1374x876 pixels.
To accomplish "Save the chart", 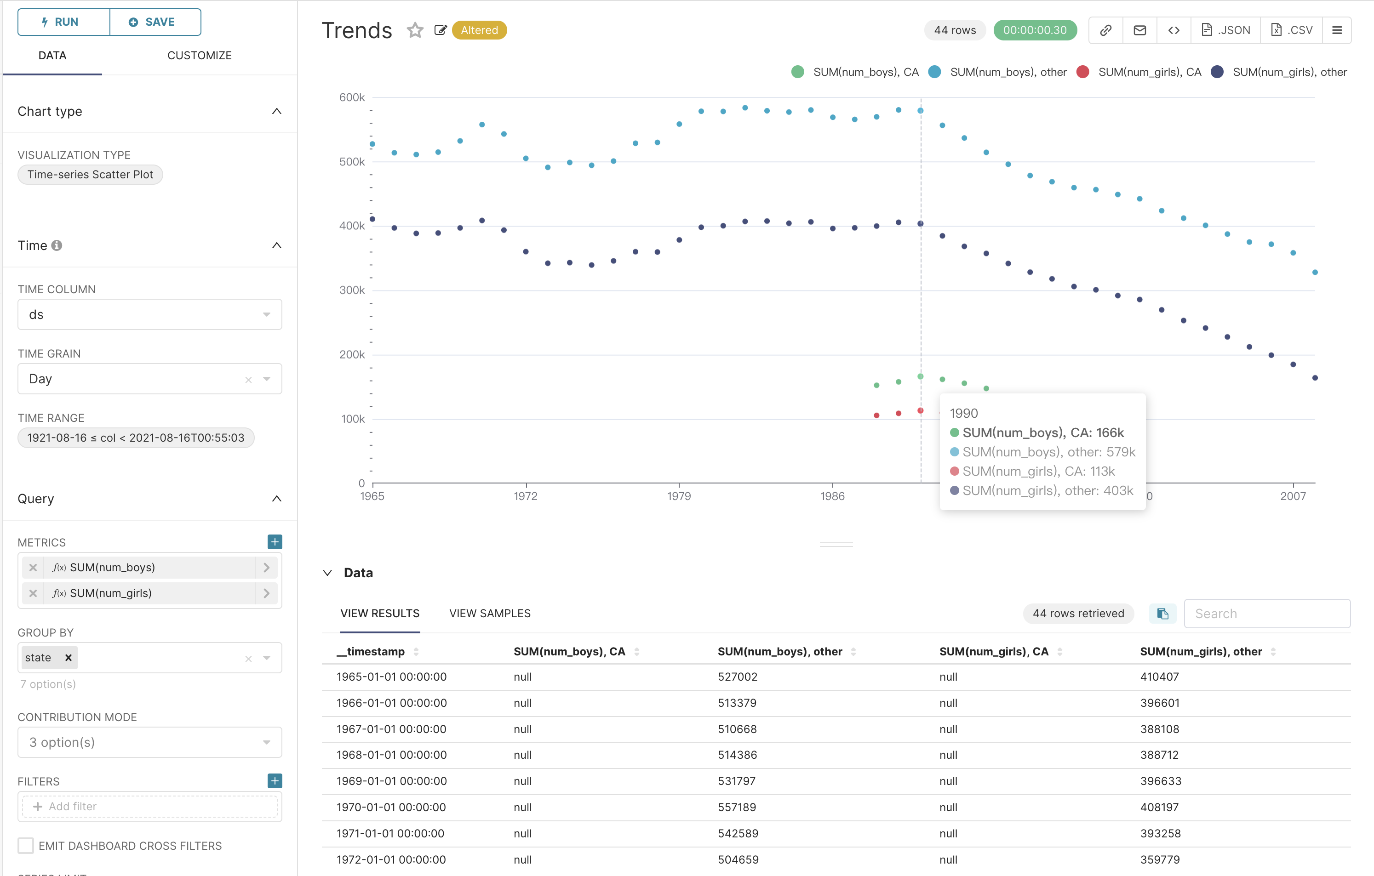I will [155, 22].
